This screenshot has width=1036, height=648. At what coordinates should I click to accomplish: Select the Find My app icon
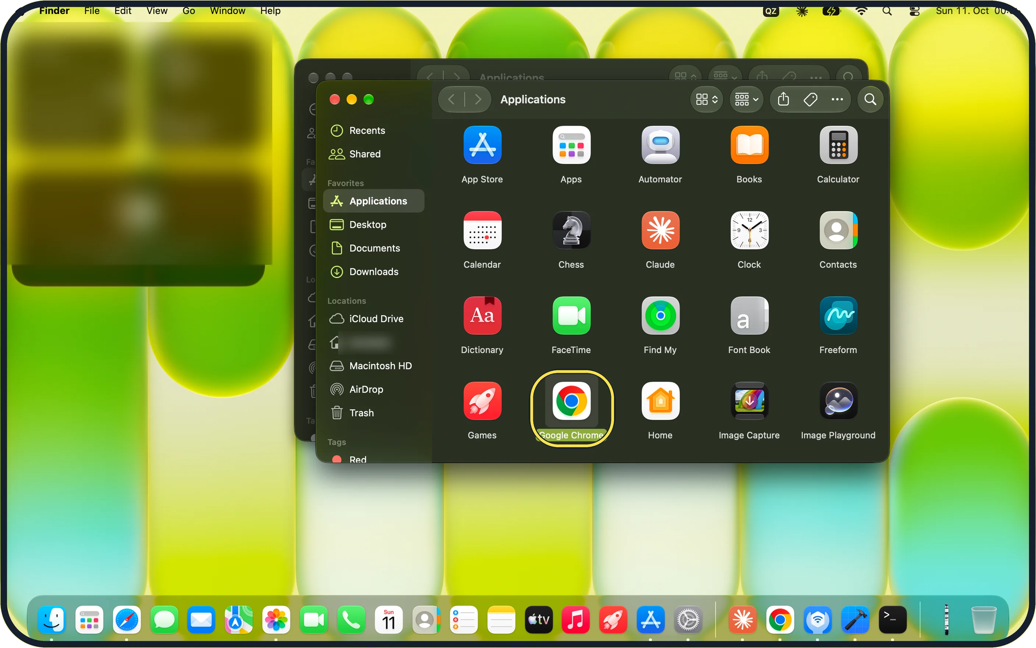(x=660, y=316)
